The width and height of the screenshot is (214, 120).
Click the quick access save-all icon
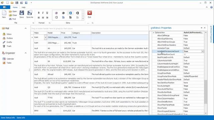tap(21, 3)
